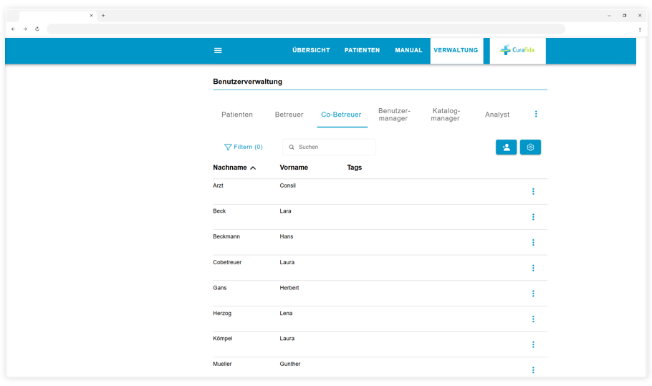Click the Nachname cell Kömpel
Image resolution: width=652 pixels, height=386 pixels.
click(222, 339)
